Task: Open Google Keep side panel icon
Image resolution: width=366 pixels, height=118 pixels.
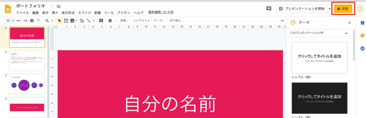Action: click(362, 35)
